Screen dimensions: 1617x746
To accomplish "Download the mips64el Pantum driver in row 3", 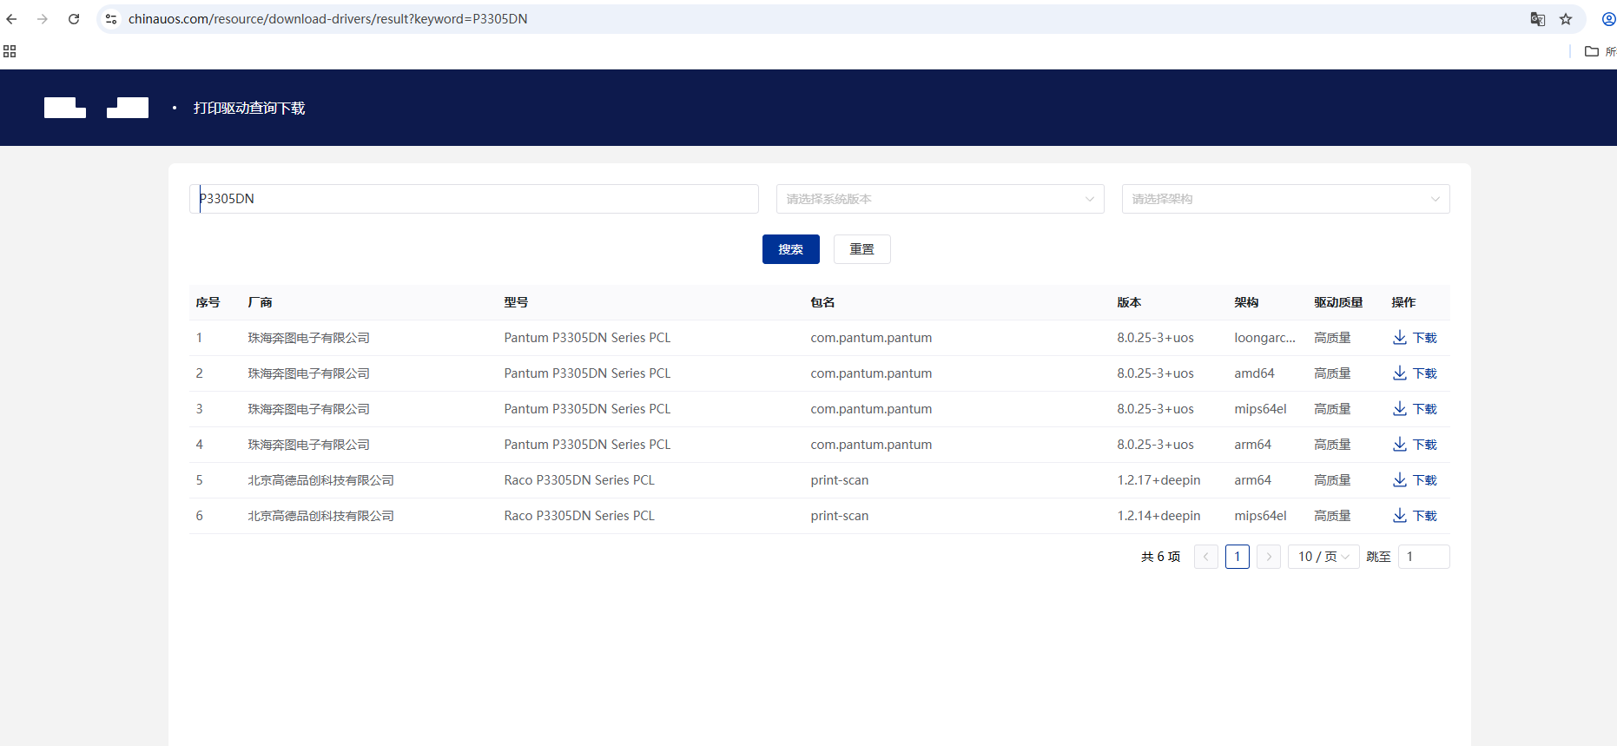I will 1415,409.
